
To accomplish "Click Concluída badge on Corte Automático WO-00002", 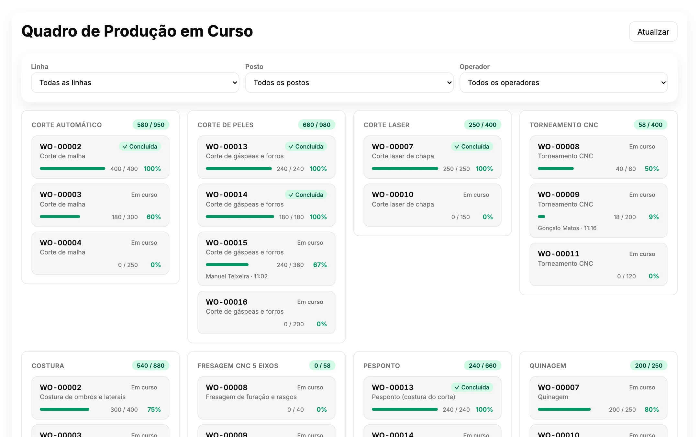I will pyautogui.click(x=140, y=147).
